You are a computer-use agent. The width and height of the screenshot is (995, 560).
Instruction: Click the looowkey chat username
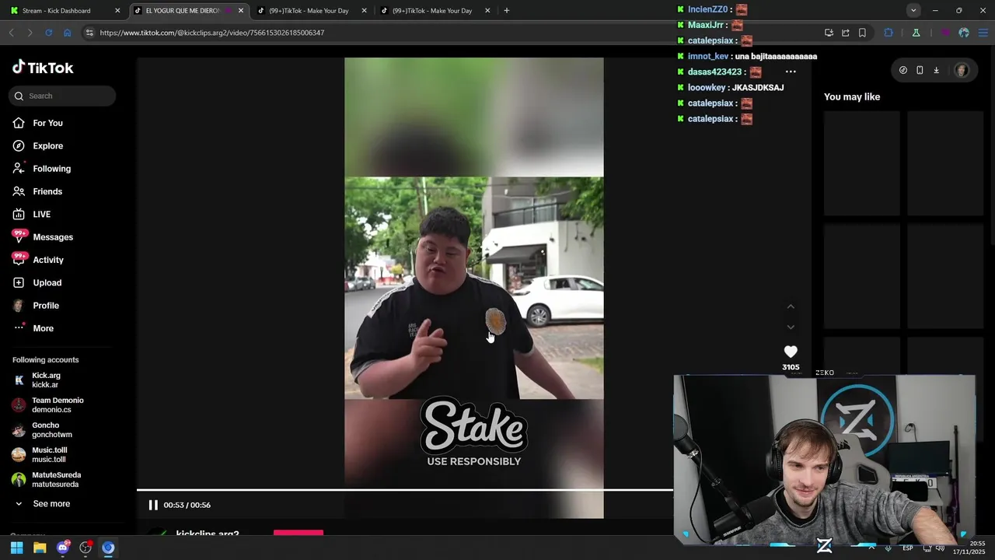click(707, 88)
